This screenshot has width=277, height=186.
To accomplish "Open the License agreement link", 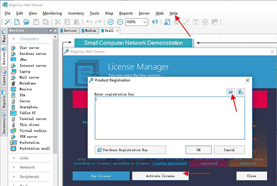I will tap(170, 163).
